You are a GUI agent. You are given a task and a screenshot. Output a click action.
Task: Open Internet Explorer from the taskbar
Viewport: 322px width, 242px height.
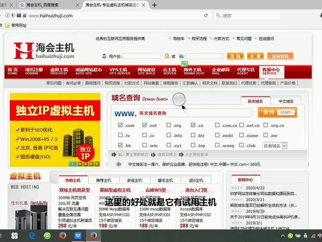point(32,236)
